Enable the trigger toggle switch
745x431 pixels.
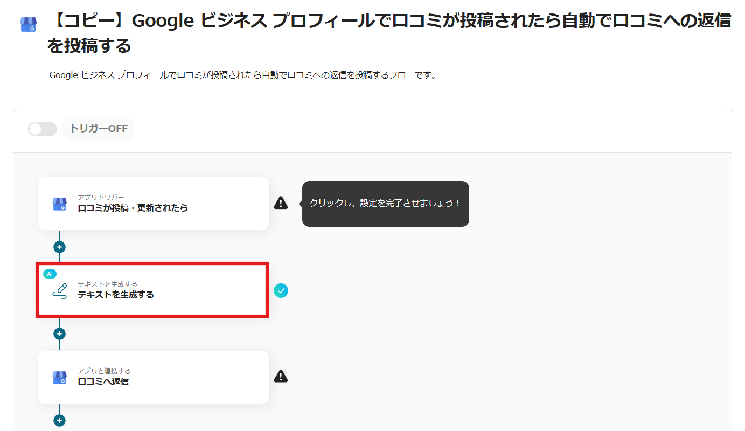43,129
